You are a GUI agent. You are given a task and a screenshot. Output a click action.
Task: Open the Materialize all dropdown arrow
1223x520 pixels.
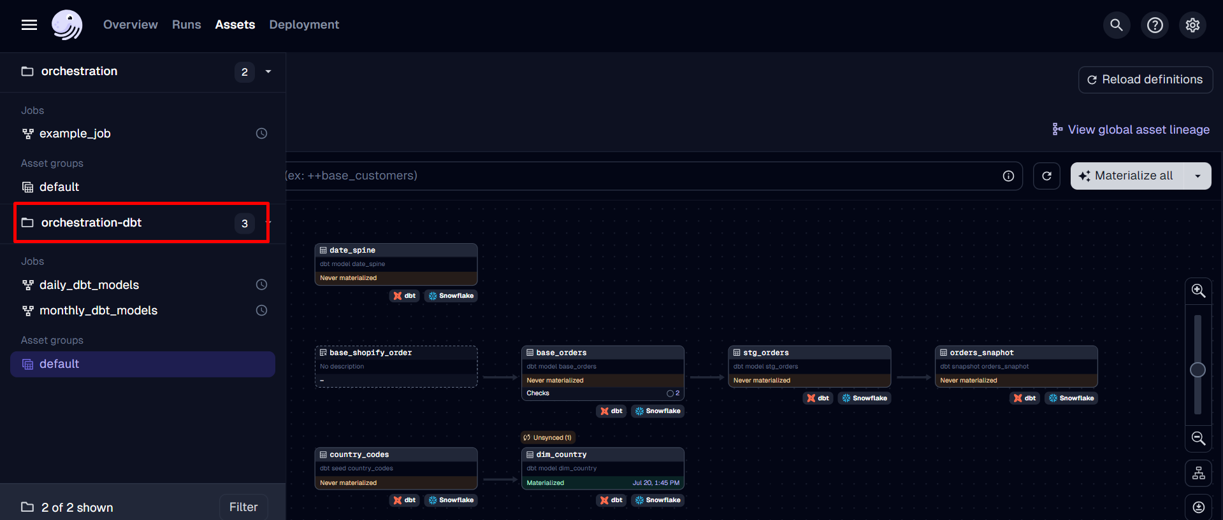1198,176
